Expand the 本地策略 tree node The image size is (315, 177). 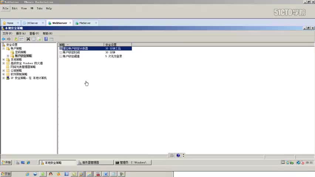coord(4,59)
